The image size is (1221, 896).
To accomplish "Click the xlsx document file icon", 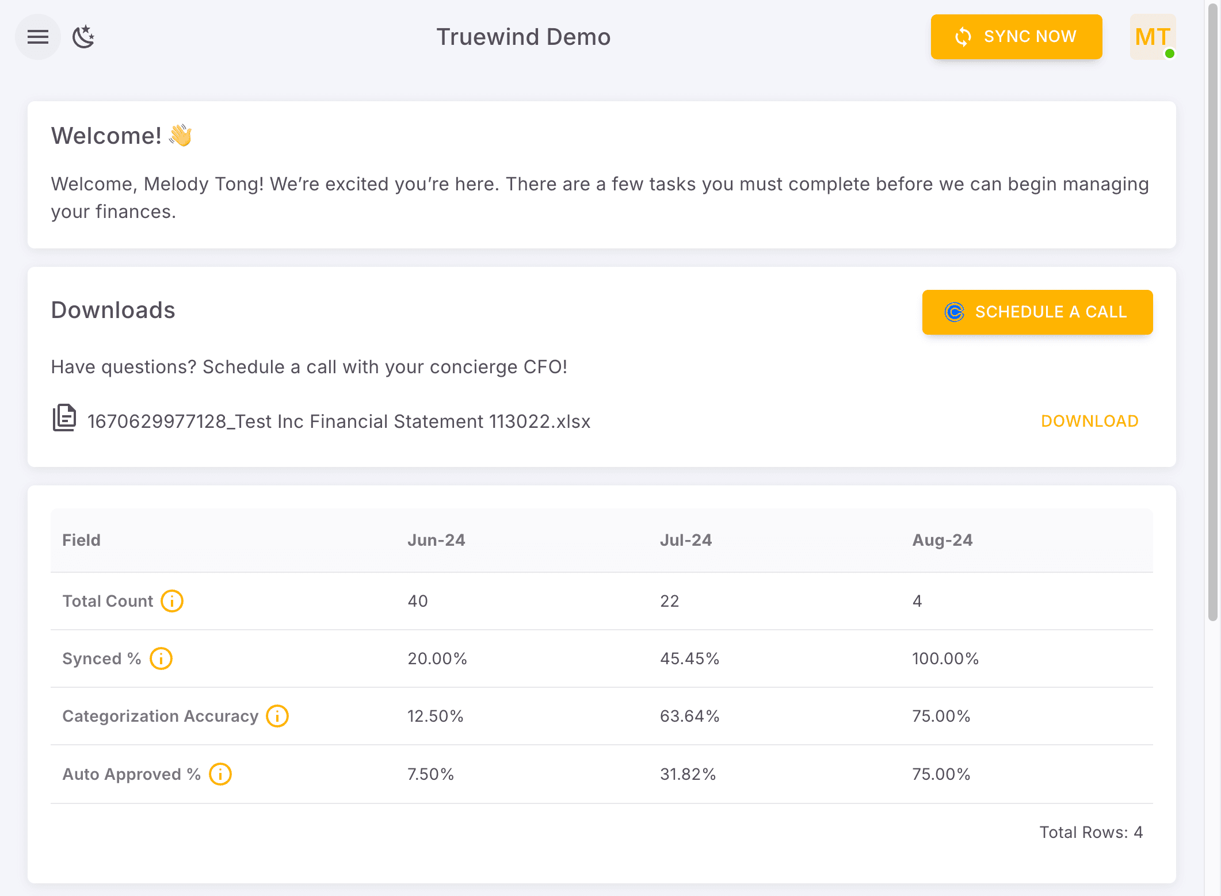I will [x=64, y=418].
